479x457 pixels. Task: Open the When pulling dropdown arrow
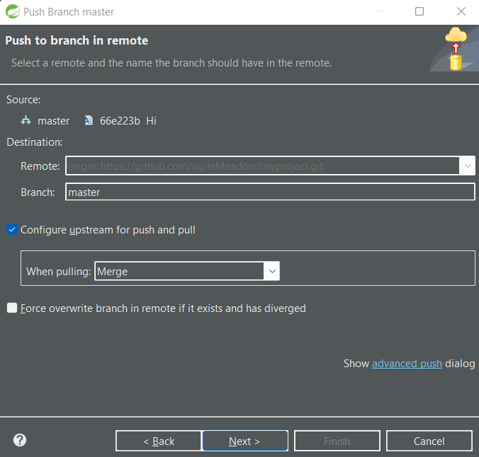(272, 271)
